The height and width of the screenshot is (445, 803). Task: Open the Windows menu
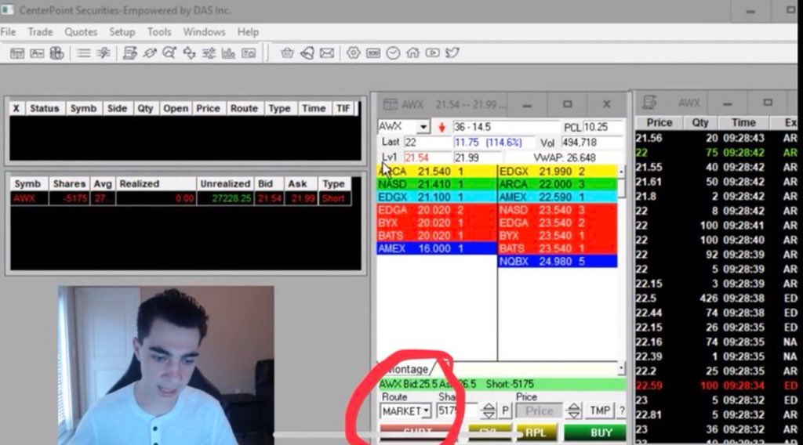[204, 31]
